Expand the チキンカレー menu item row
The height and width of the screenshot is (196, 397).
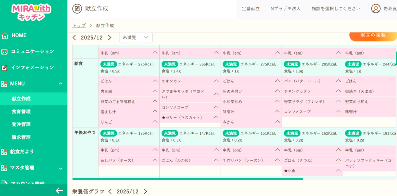[x=216, y=81]
